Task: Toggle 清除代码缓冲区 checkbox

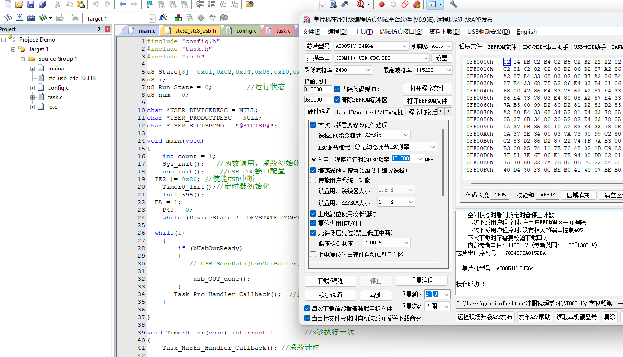Action: pyautogui.click(x=337, y=89)
